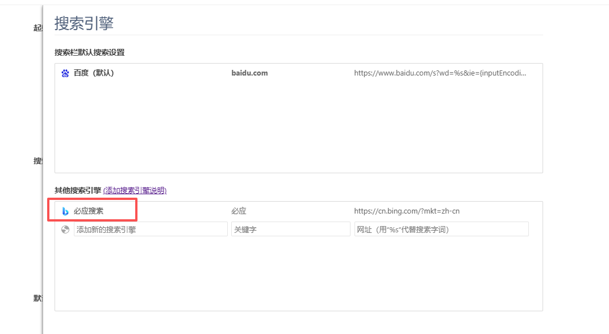Click the 其他搜索引擎 section label
This screenshot has width=609, height=334.
coord(78,191)
